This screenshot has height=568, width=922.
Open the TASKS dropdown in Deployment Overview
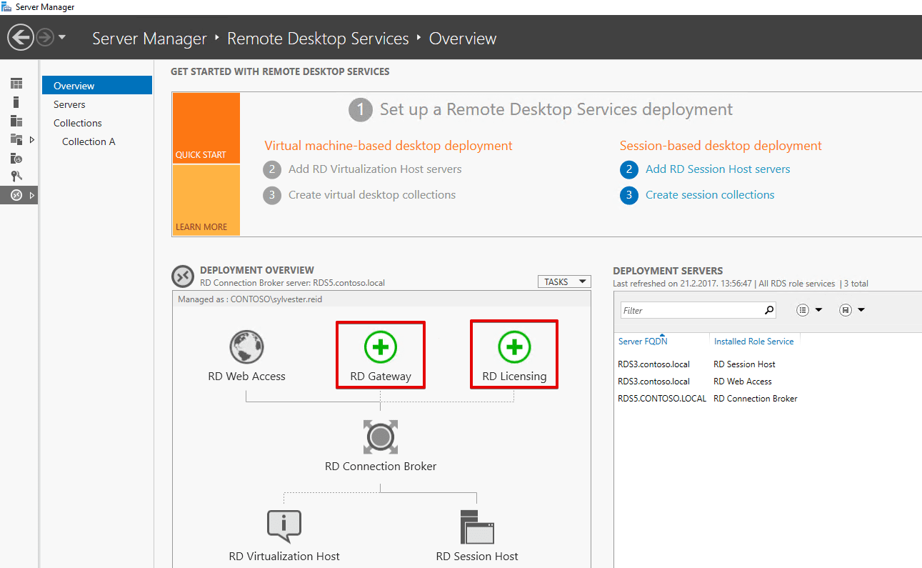(x=564, y=281)
